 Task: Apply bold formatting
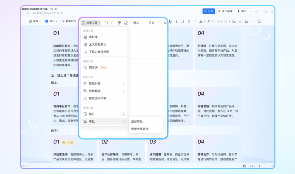pos(170,21)
